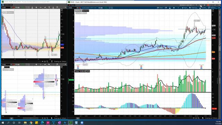Image resolution: width=222 pixels, height=125 pixels.
Task: Click the red flag icon in top-left chart toolbar
Action: click(14, 7)
